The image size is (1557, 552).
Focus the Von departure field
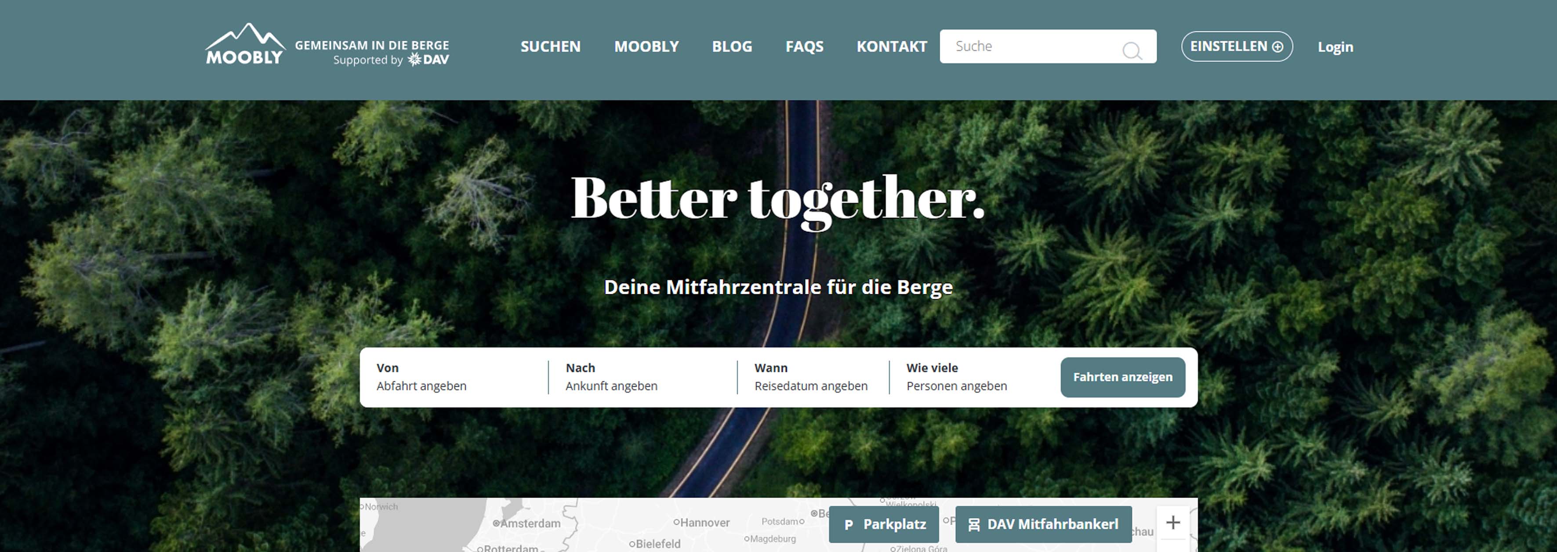point(454,377)
